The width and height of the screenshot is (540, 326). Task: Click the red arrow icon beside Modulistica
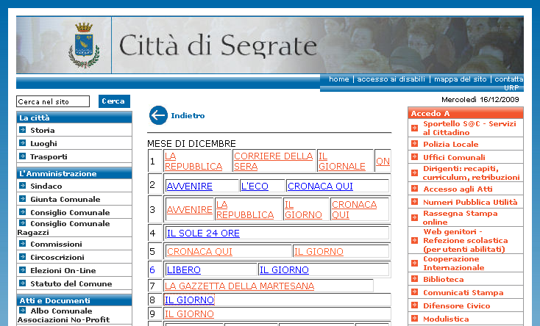pos(415,318)
